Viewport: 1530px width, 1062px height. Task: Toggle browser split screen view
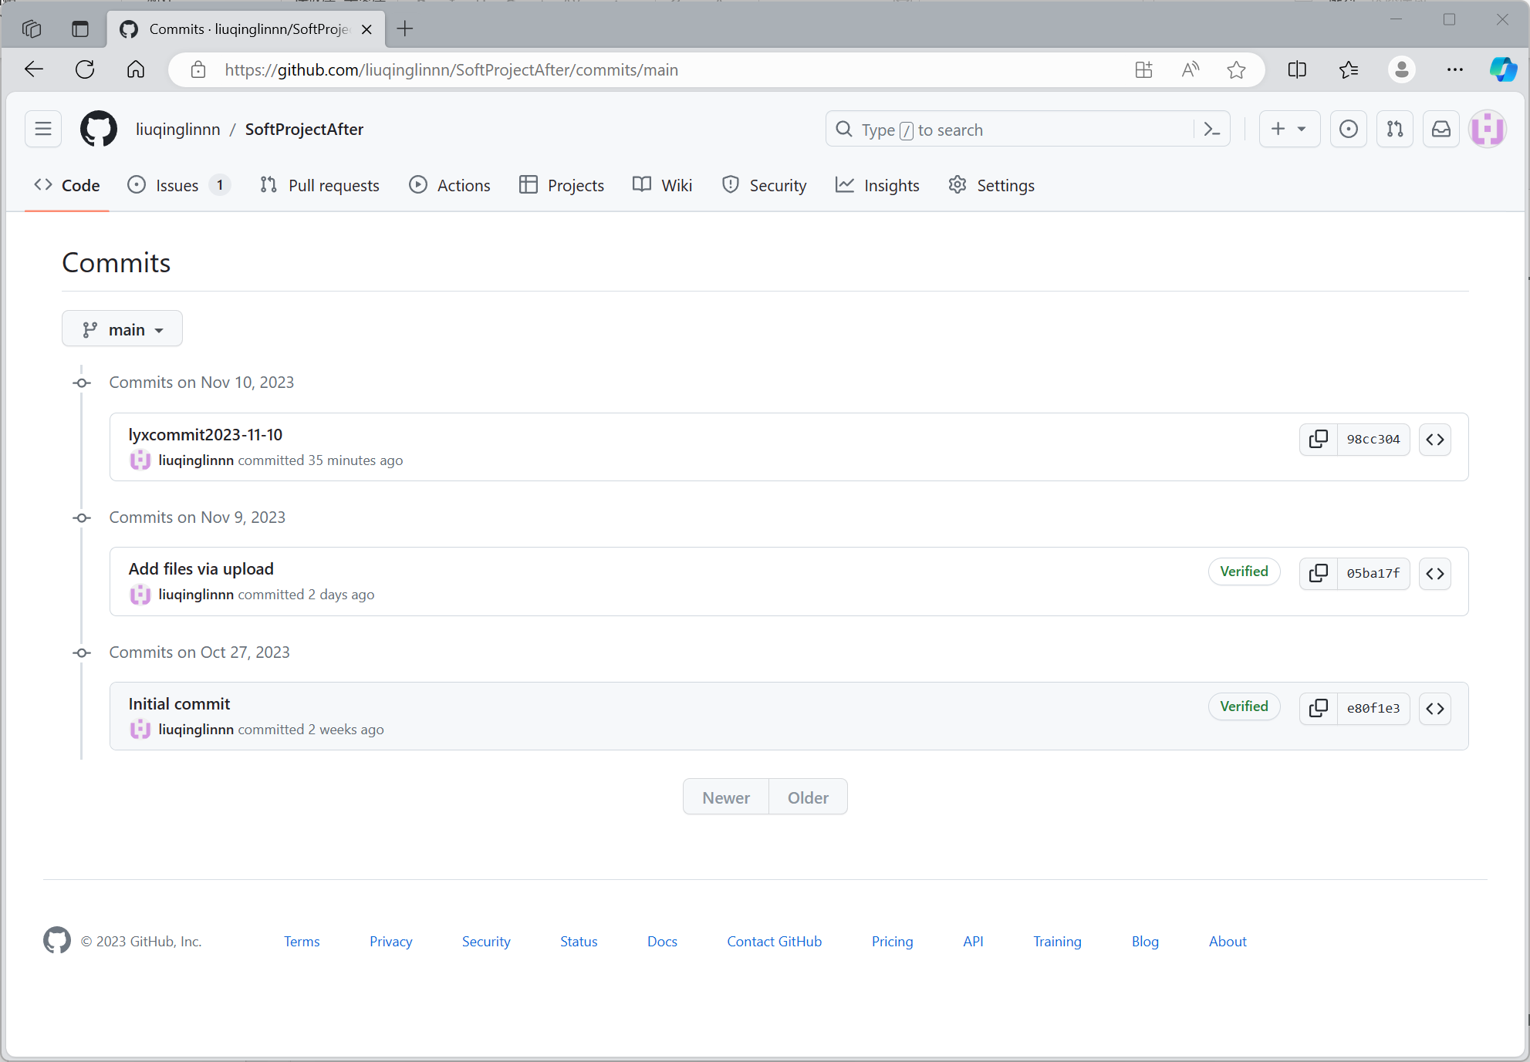pyautogui.click(x=1297, y=70)
